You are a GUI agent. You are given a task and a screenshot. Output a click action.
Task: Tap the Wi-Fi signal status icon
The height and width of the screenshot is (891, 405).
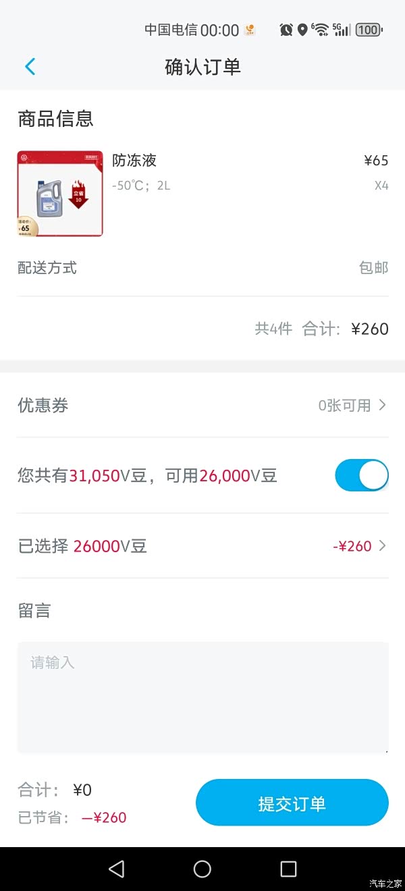pyautogui.click(x=320, y=30)
